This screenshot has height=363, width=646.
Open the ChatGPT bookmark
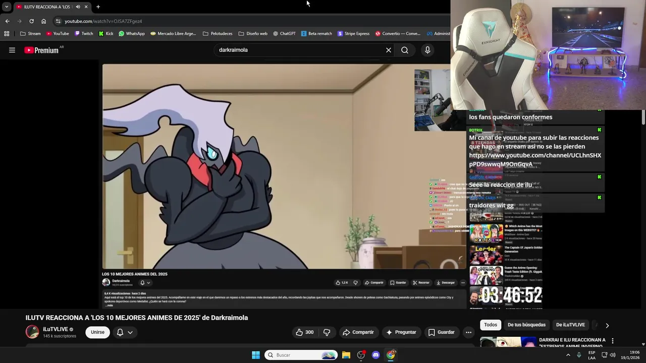tap(284, 34)
